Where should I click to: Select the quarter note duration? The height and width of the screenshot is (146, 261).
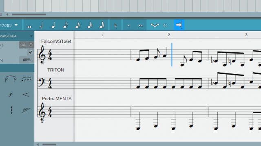pos(53,25)
